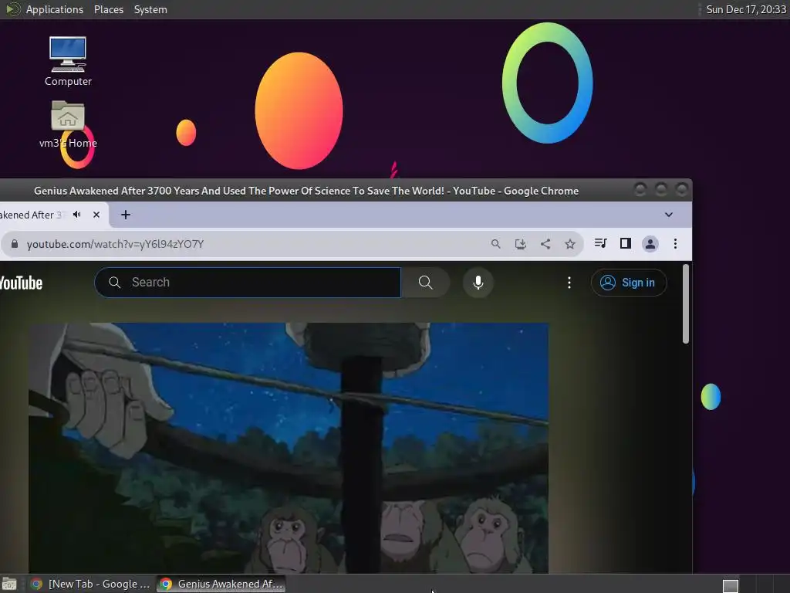
Task: Toggle Chrome's side panel
Action: click(625, 243)
